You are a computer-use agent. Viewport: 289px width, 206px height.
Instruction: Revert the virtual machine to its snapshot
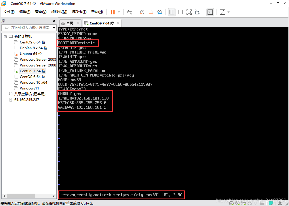[x=151, y=12]
